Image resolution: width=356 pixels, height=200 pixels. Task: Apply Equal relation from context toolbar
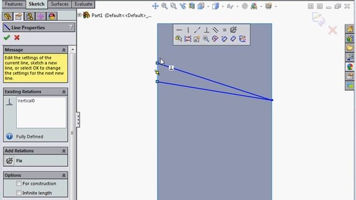(x=224, y=29)
